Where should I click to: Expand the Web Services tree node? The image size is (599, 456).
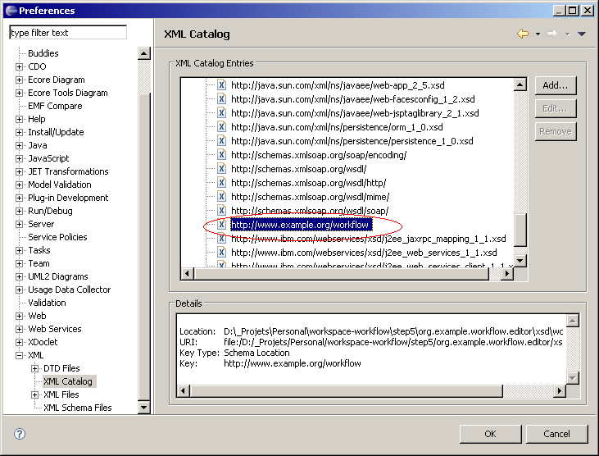point(20,329)
